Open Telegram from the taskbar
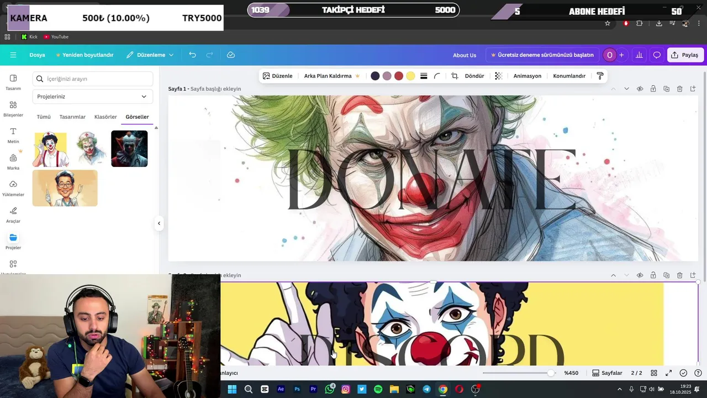The height and width of the screenshot is (398, 707). pos(426,389)
